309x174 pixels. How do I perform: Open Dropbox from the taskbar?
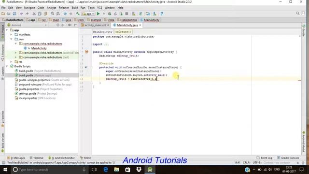[139, 170]
